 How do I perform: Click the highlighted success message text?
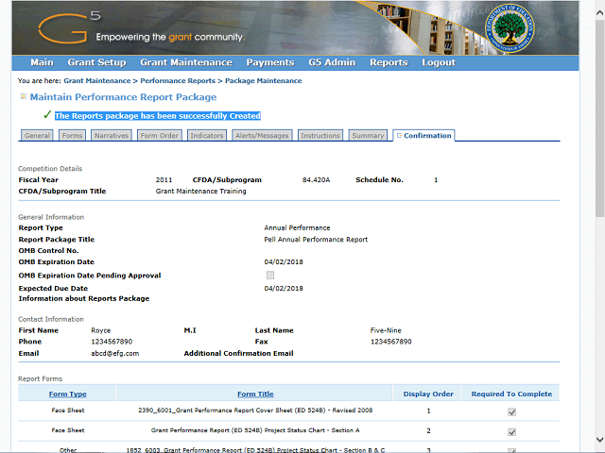click(158, 116)
